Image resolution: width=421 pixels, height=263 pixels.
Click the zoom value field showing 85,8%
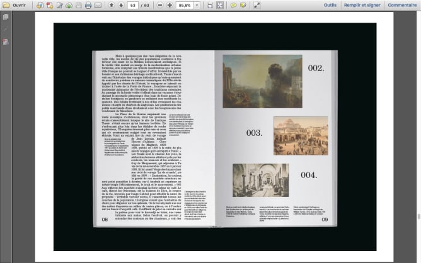[185, 5]
